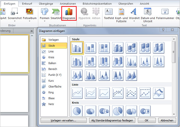180x127 pixels.
Task: Choose the basic line chart type
Action: coord(77,93)
